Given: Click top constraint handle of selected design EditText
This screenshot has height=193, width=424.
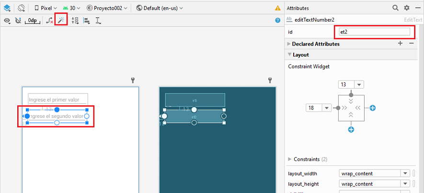Looking at the screenshot, I should click(57, 110).
